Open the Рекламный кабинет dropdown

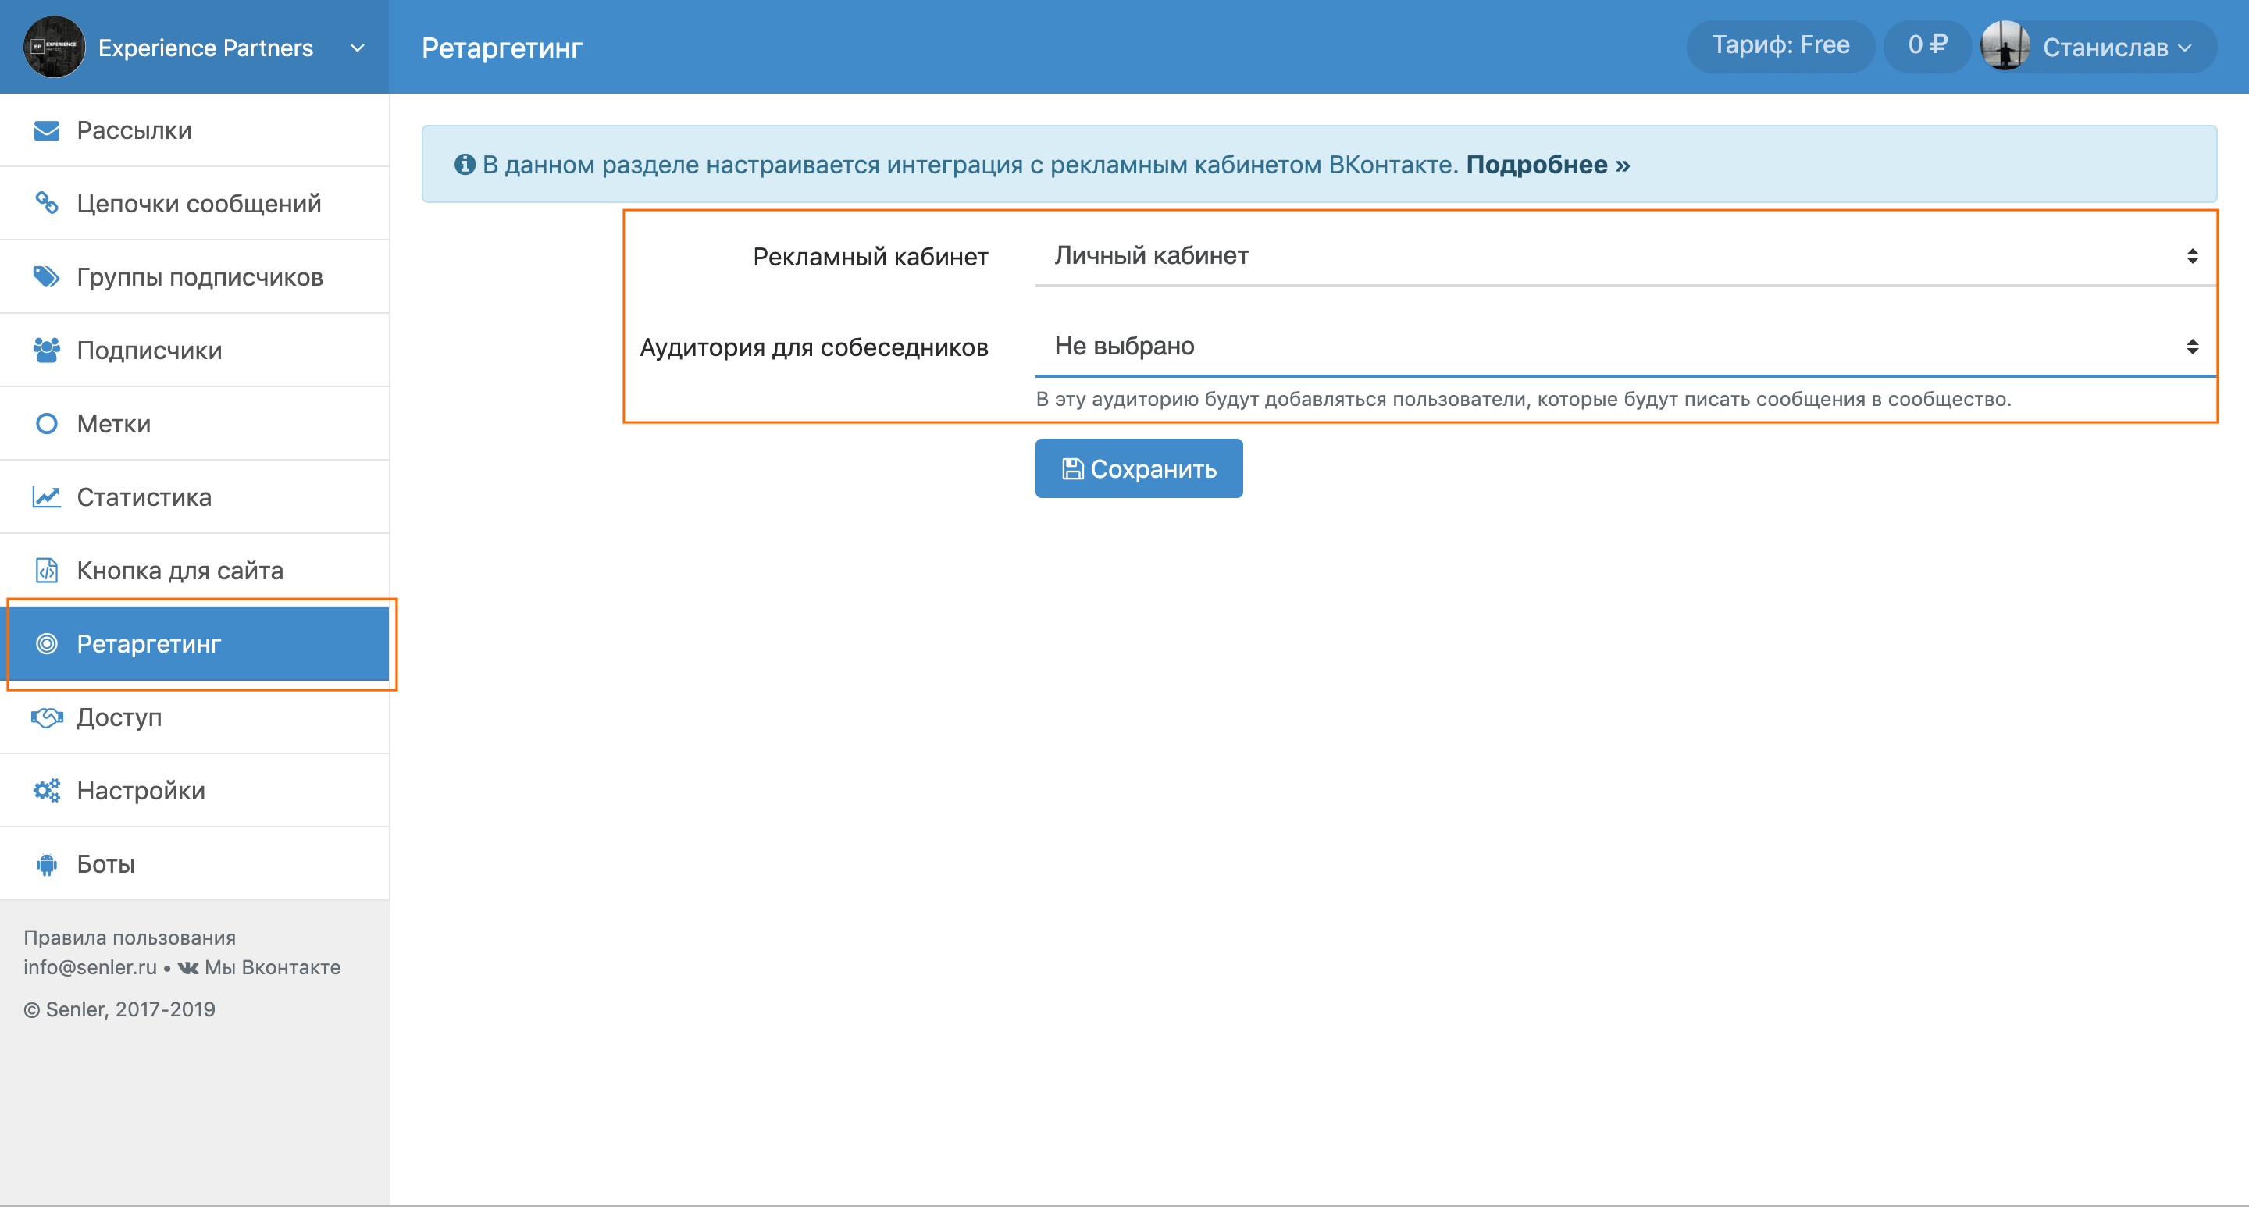pyautogui.click(x=1624, y=256)
